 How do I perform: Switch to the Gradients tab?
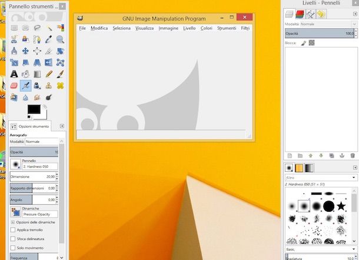[309, 168]
